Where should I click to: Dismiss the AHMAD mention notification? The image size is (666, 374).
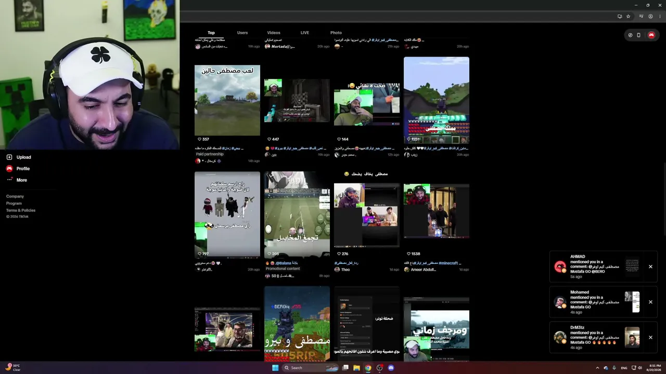pos(650,266)
